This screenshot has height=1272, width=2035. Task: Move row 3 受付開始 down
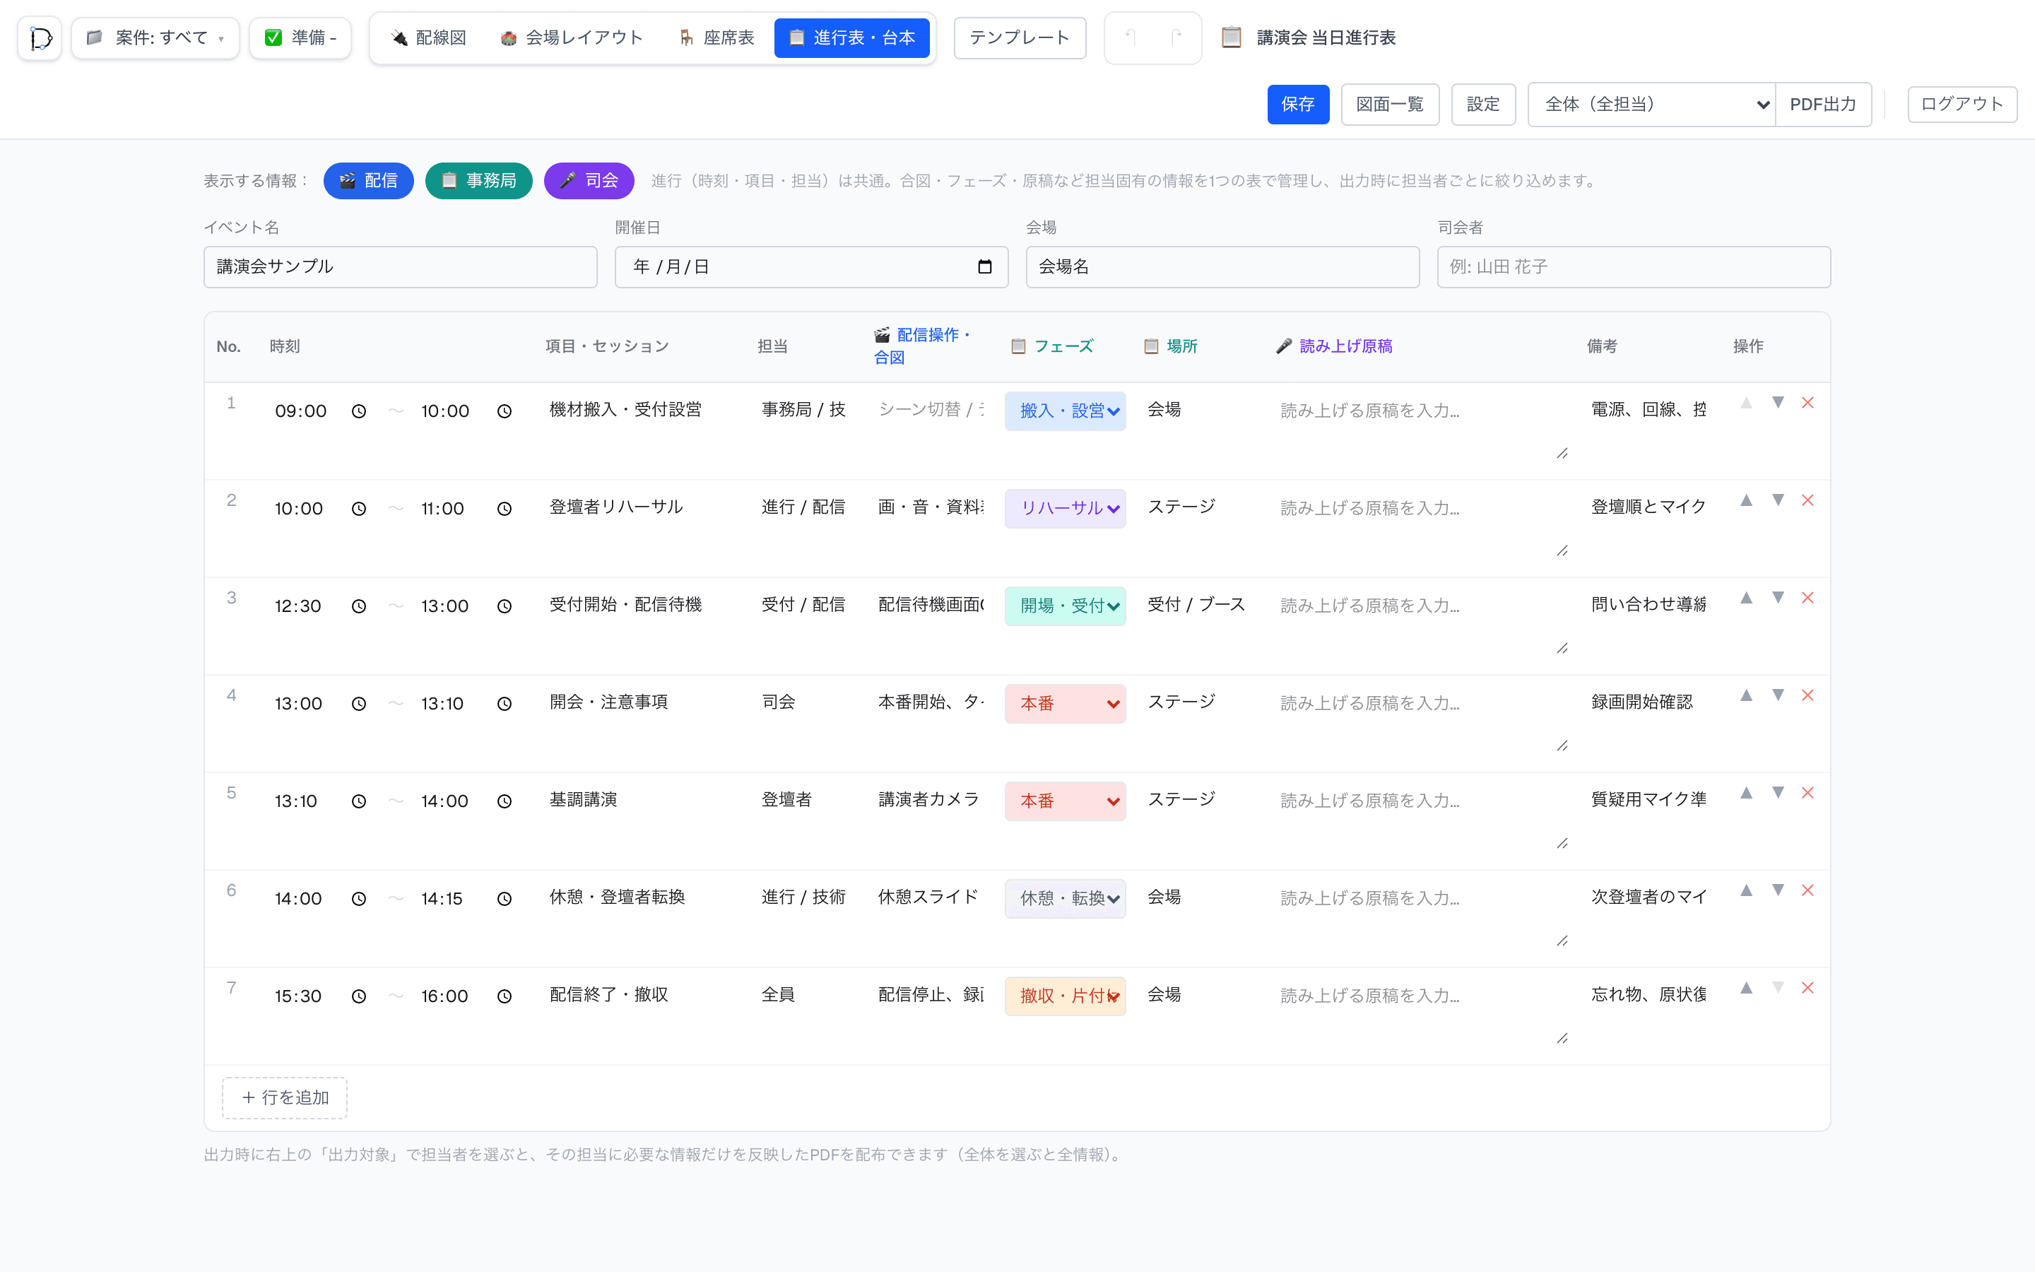pos(1778,598)
